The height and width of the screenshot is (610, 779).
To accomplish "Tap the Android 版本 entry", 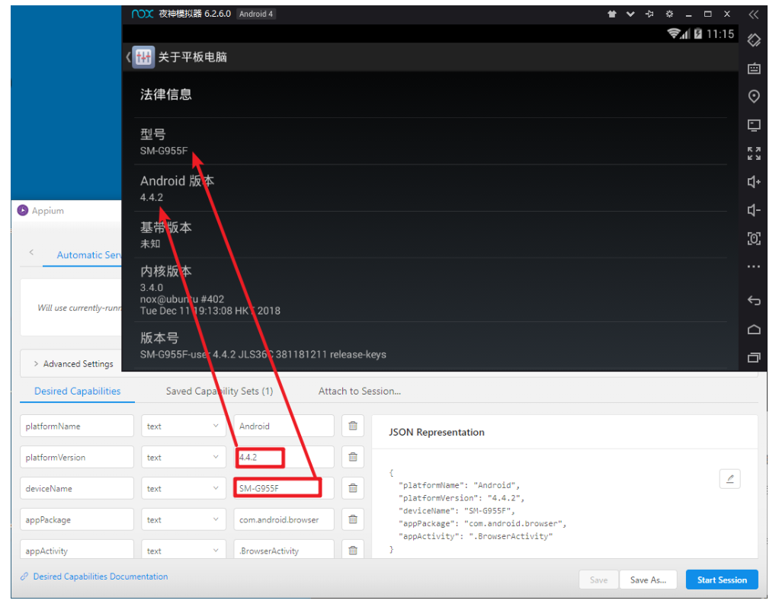I will [430, 187].
